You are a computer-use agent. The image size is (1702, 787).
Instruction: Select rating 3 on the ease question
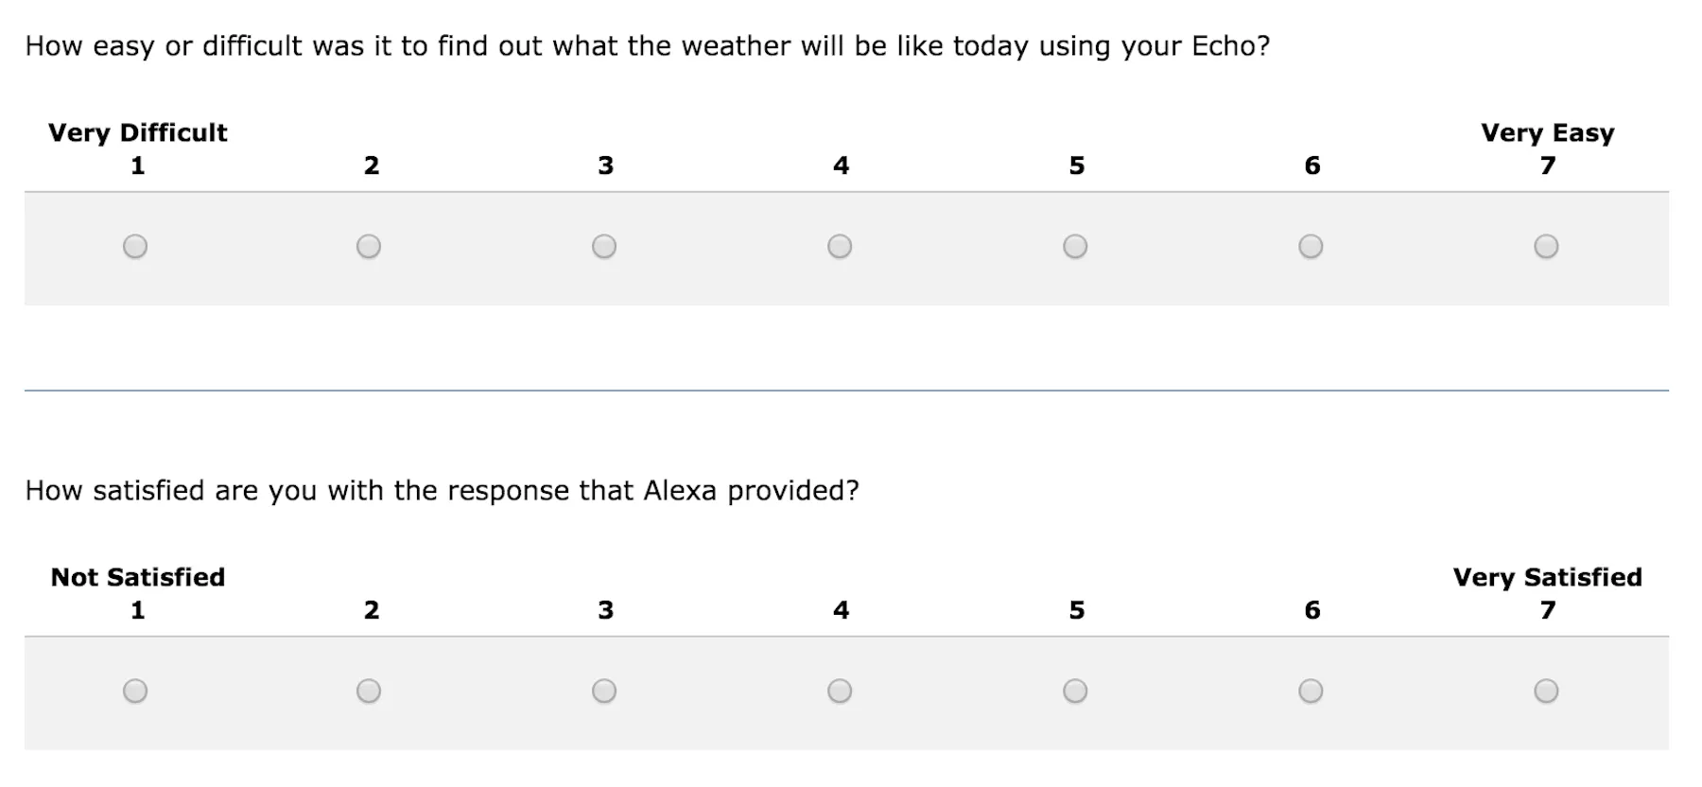[604, 246]
